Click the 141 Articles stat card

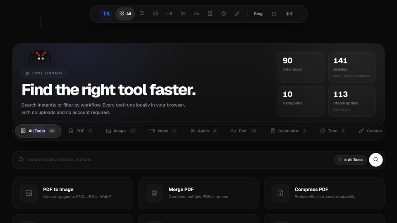352,68
